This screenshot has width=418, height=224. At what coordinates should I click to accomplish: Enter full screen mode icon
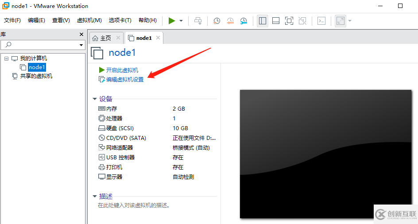coord(289,21)
